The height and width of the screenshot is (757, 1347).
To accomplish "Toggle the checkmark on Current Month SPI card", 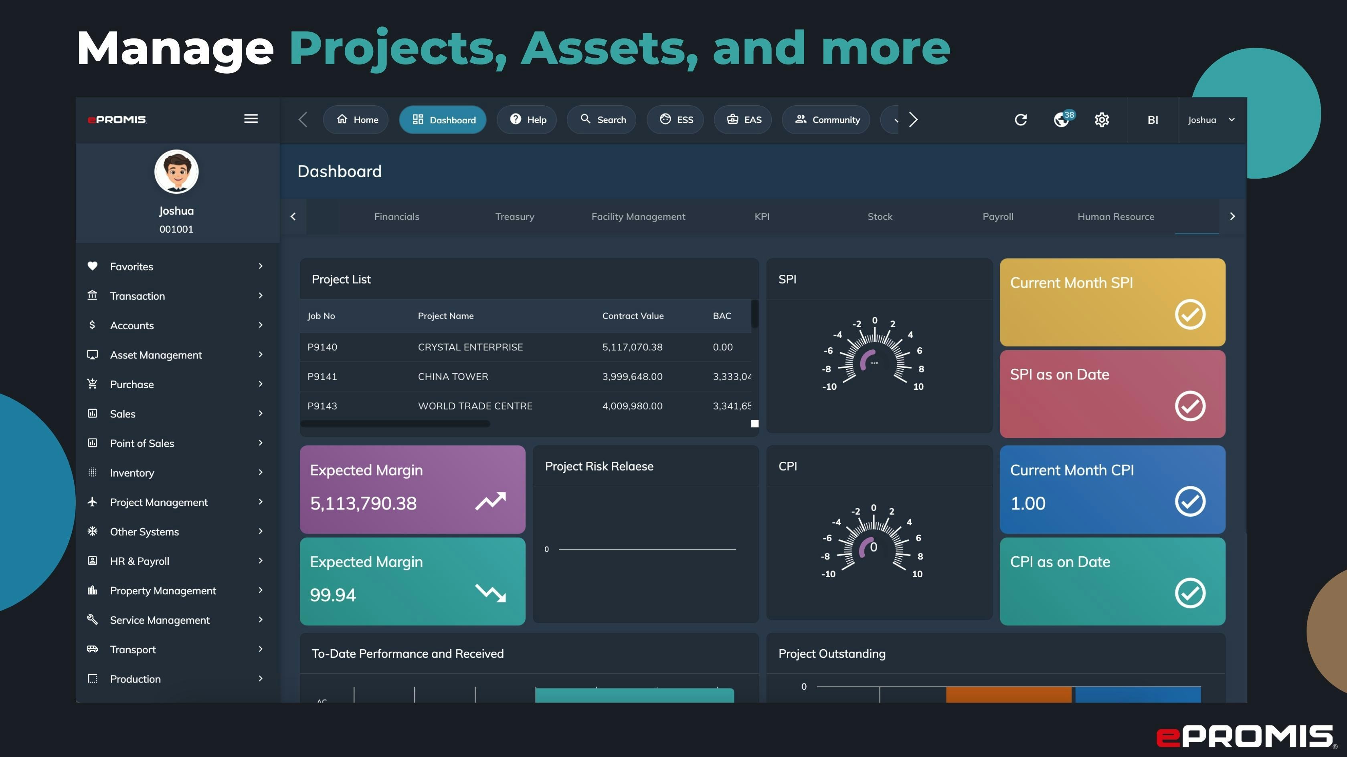I will point(1189,314).
